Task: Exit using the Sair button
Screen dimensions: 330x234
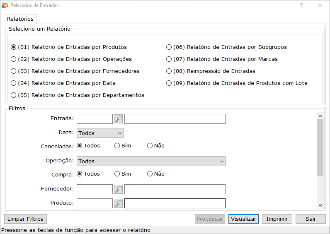Action: click(311, 219)
